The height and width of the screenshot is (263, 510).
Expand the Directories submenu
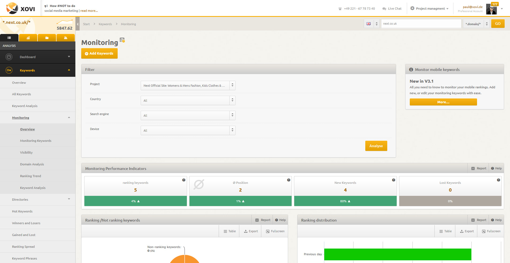(69, 199)
